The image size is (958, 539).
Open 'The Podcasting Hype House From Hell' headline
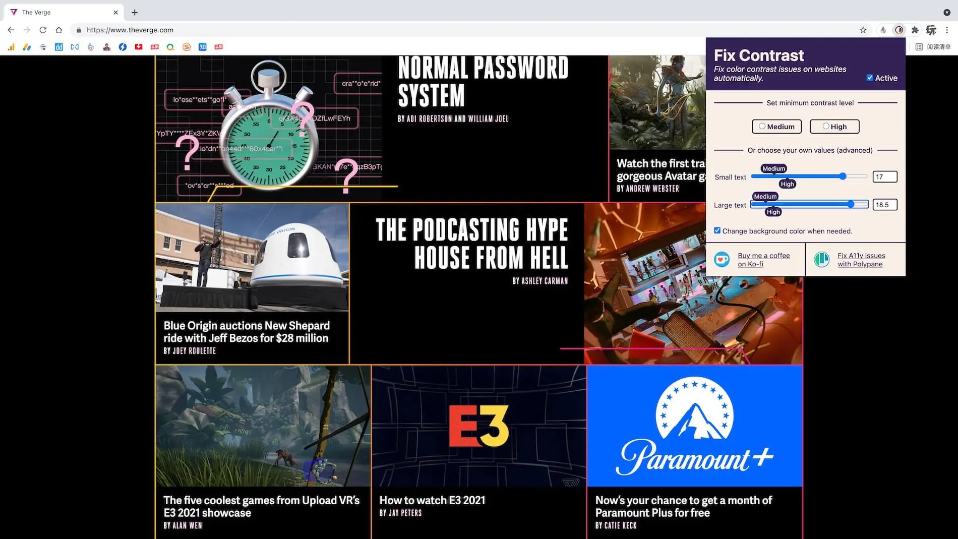pyautogui.click(x=472, y=244)
